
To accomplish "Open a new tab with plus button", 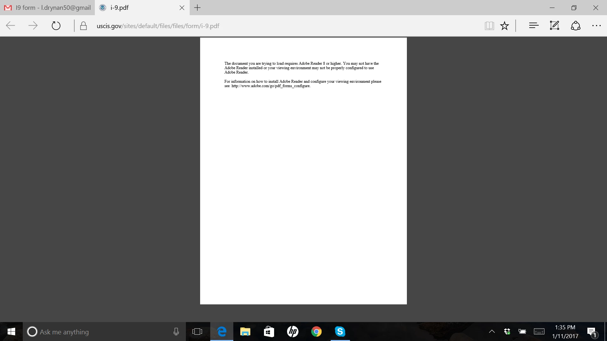I will [x=197, y=8].
